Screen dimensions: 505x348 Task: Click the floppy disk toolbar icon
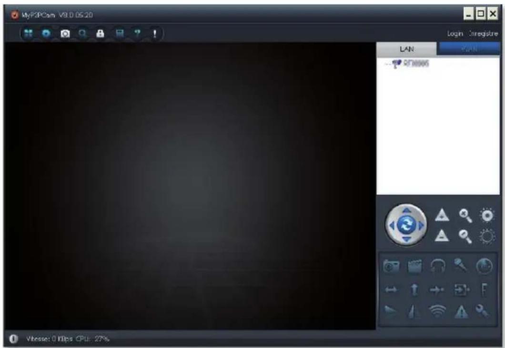120,33
